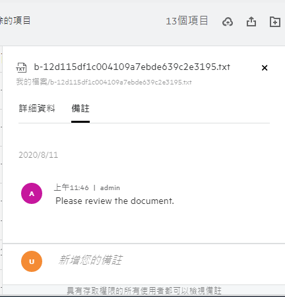Close the file details panel

coord(265,68)
